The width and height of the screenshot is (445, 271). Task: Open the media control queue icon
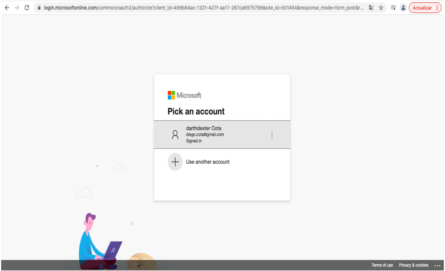393,8
